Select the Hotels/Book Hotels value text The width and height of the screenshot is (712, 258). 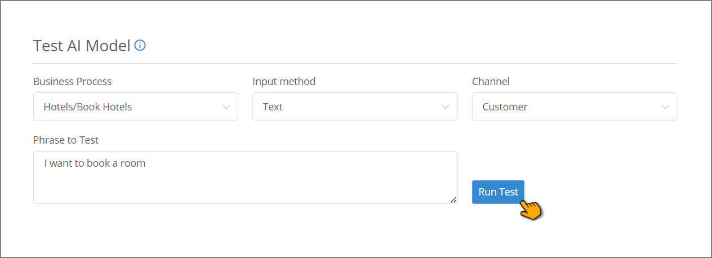[x=88, y=107]
